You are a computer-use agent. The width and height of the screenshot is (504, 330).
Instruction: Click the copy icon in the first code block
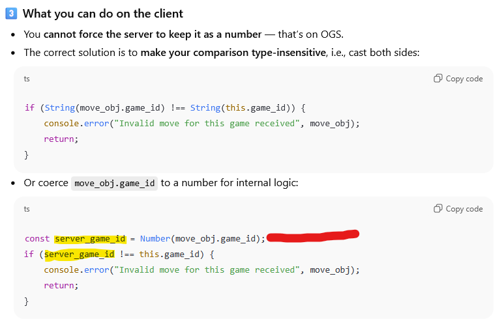(438, 79)
